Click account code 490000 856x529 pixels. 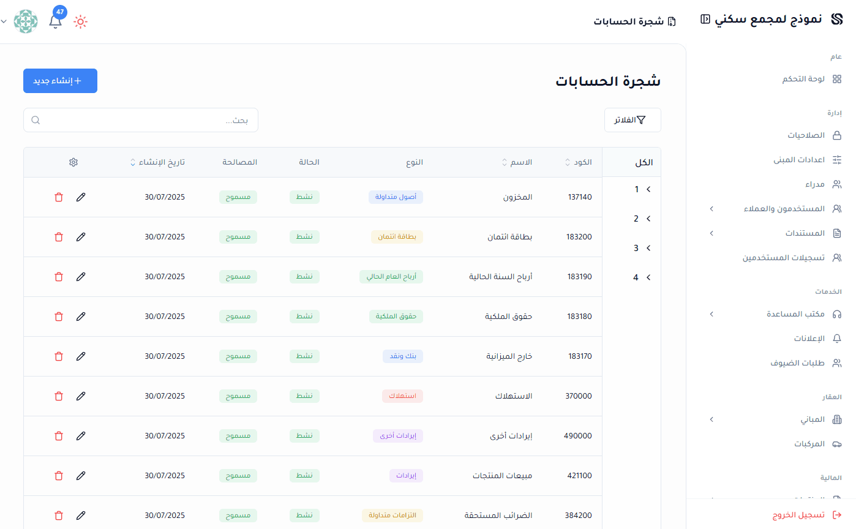tap(578, 436)
